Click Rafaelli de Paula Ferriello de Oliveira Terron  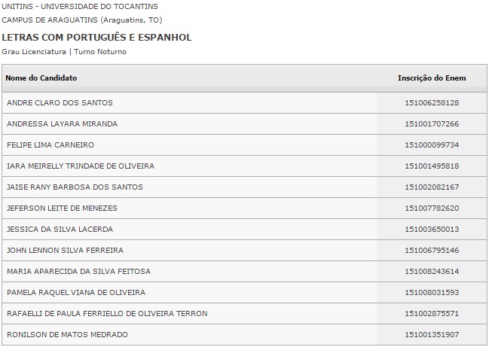[x=107, y=313]
